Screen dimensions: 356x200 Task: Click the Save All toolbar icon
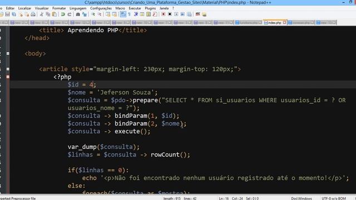coord(14,14)
